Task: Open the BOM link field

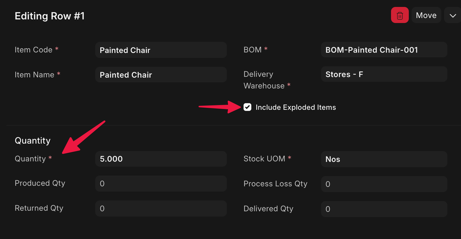Action: click(384, 50)
